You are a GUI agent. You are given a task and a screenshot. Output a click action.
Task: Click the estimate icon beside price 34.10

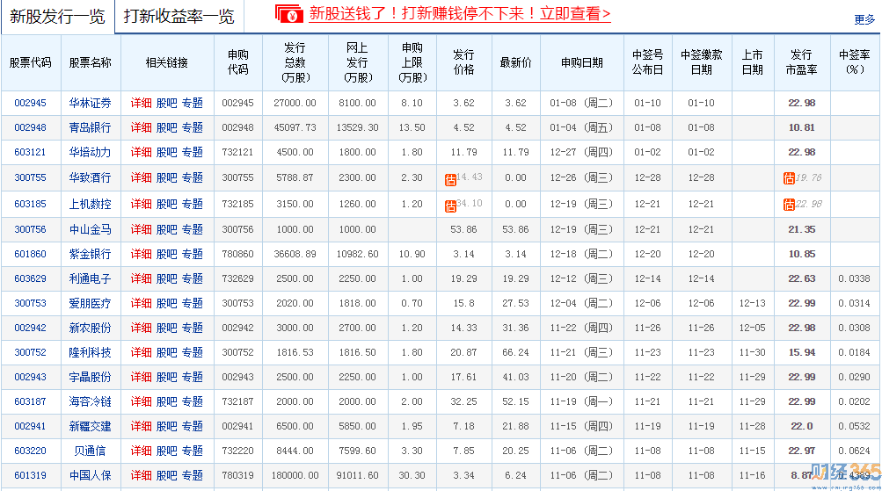[450, 206]
